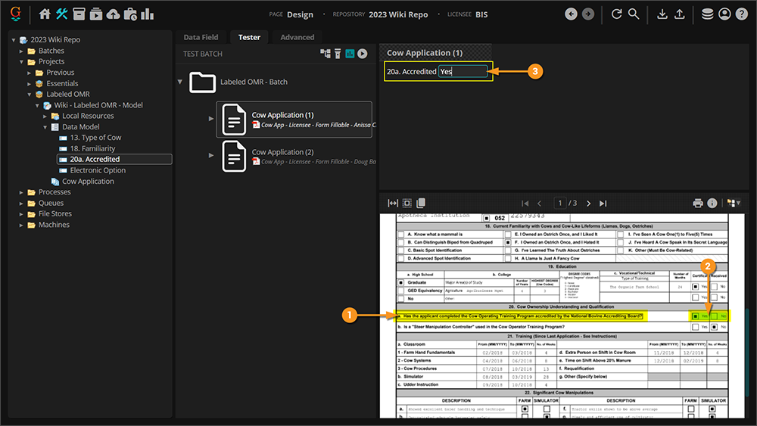Tick the Yes checkbox for question 20a
The width and height of the screenshot is (757, 426).
tap(695, 316)
